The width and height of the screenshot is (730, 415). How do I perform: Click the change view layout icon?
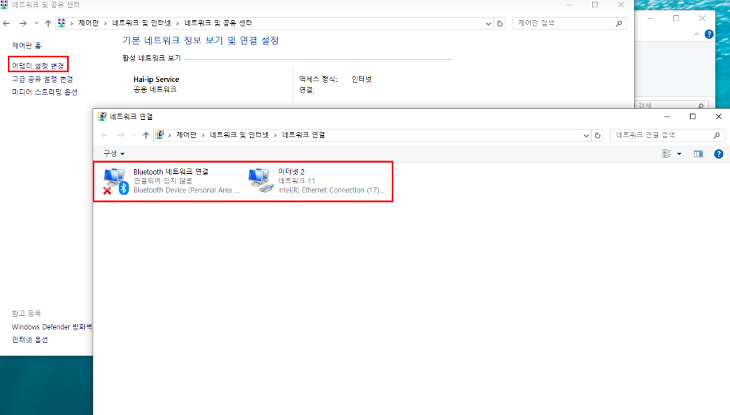[667, 154]
